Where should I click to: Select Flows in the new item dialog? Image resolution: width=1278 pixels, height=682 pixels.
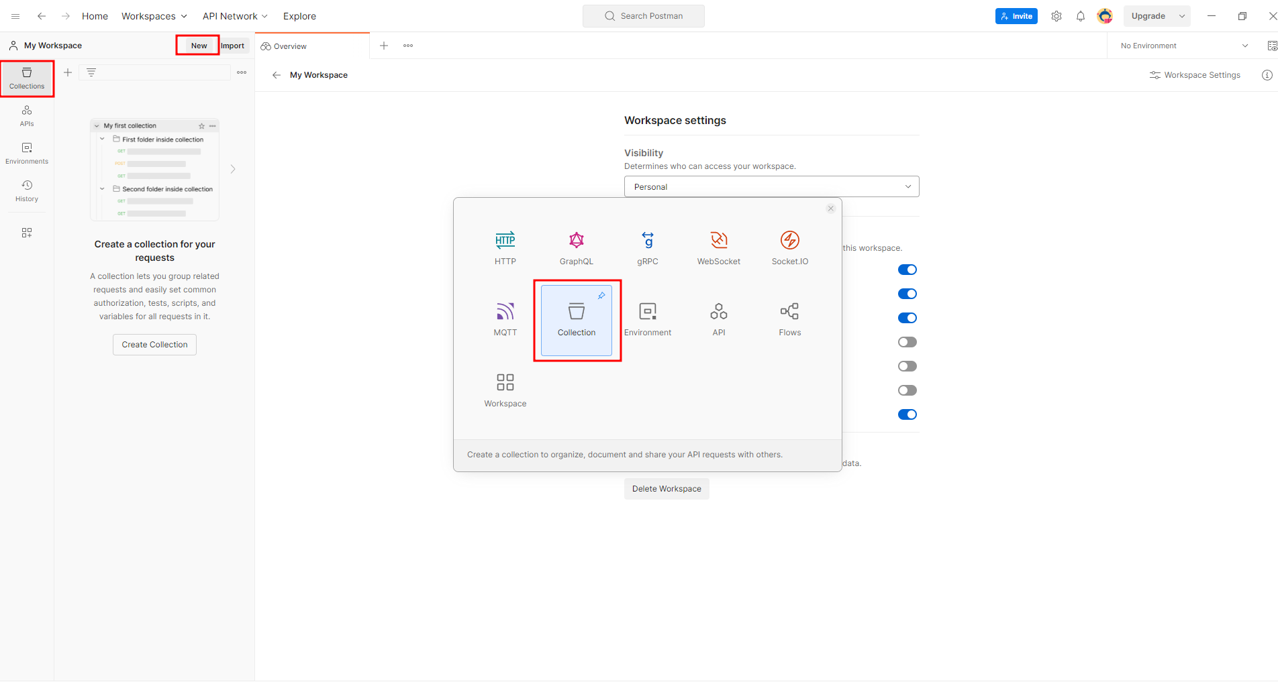[x=790, y=319]
